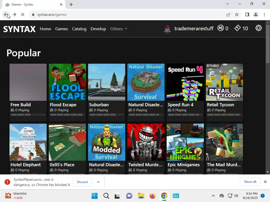Click the Chrome taskbar icon
Screen dimensions: 270x202
pos(164,196)
